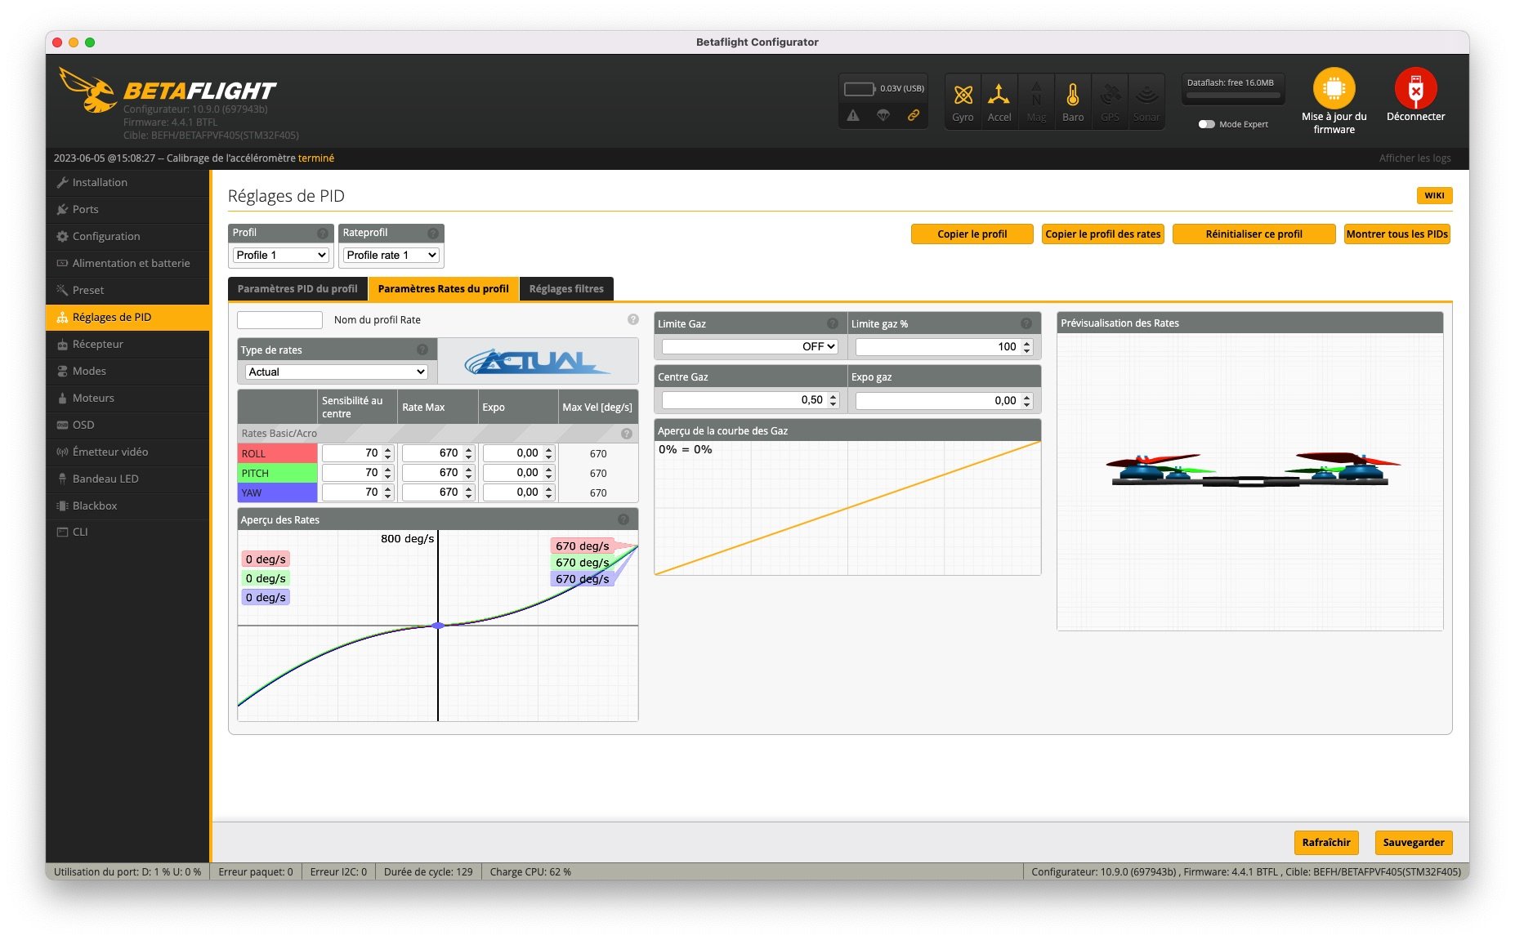This screenshot has height=940, width=1515.
Task: Open CLI in the sidebar
Action: [127, 532]
